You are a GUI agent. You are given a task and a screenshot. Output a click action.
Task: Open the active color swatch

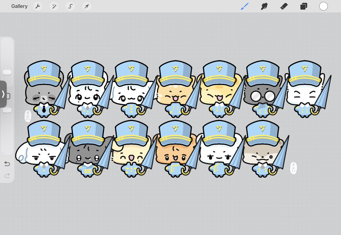pos(323,6)
